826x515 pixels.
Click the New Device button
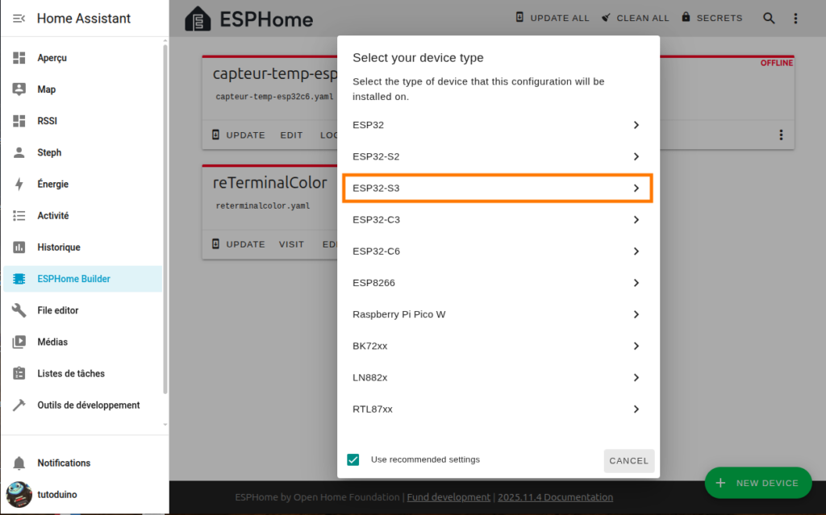(757, 483)
